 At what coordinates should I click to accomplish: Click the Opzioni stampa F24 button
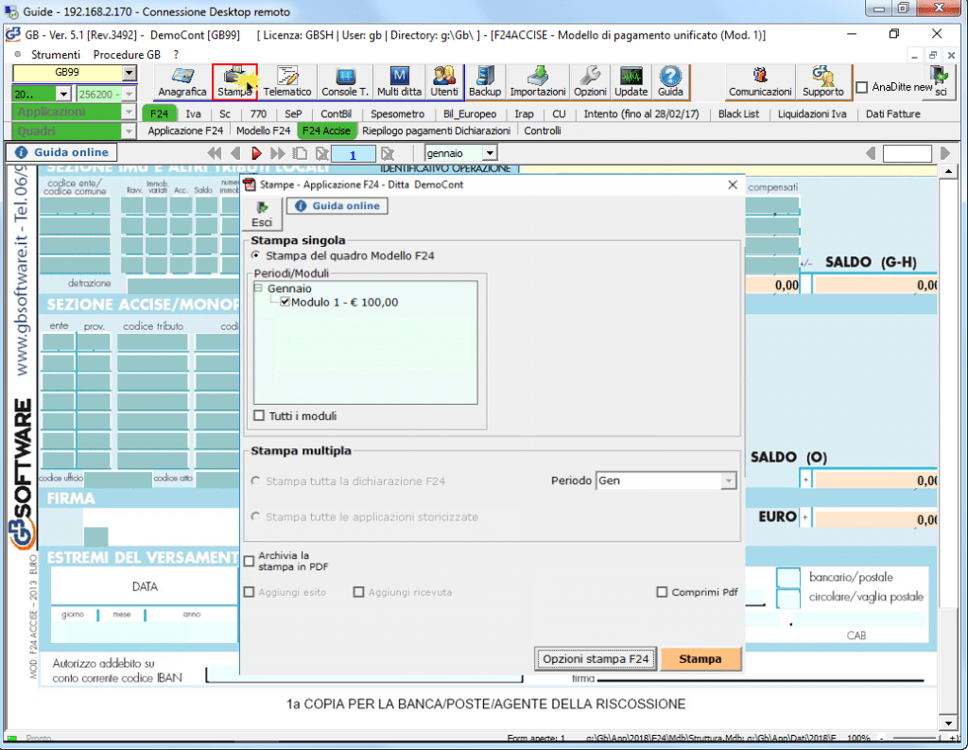pyautogui.click(x=596, y=659)
